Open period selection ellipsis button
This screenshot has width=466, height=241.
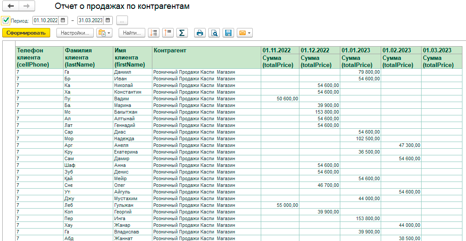tap(122, 20)
